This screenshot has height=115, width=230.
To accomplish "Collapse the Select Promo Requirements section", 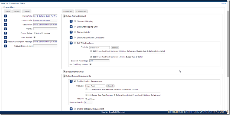I will coord(64,76).
